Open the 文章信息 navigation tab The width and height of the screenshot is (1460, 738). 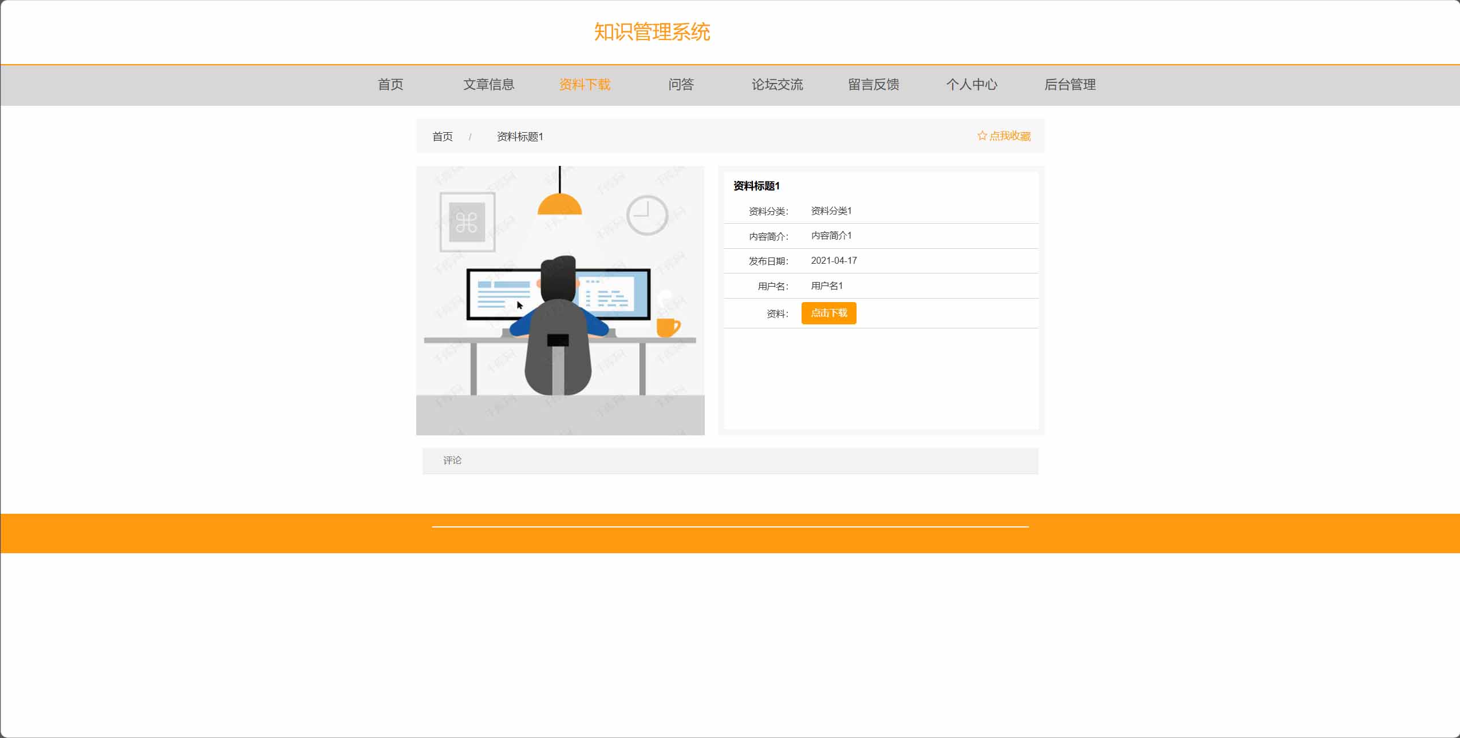tap(488, 85)
